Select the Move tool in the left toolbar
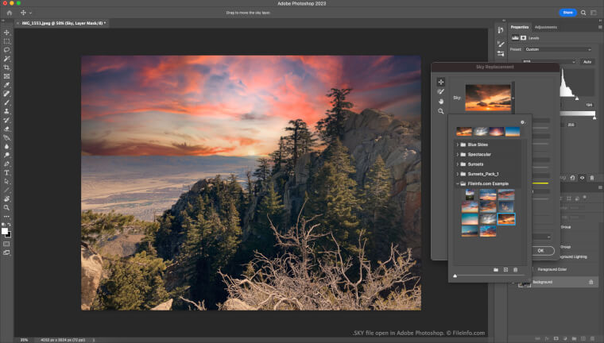Viewport: 604px width, 343px height. pos(7,32)
